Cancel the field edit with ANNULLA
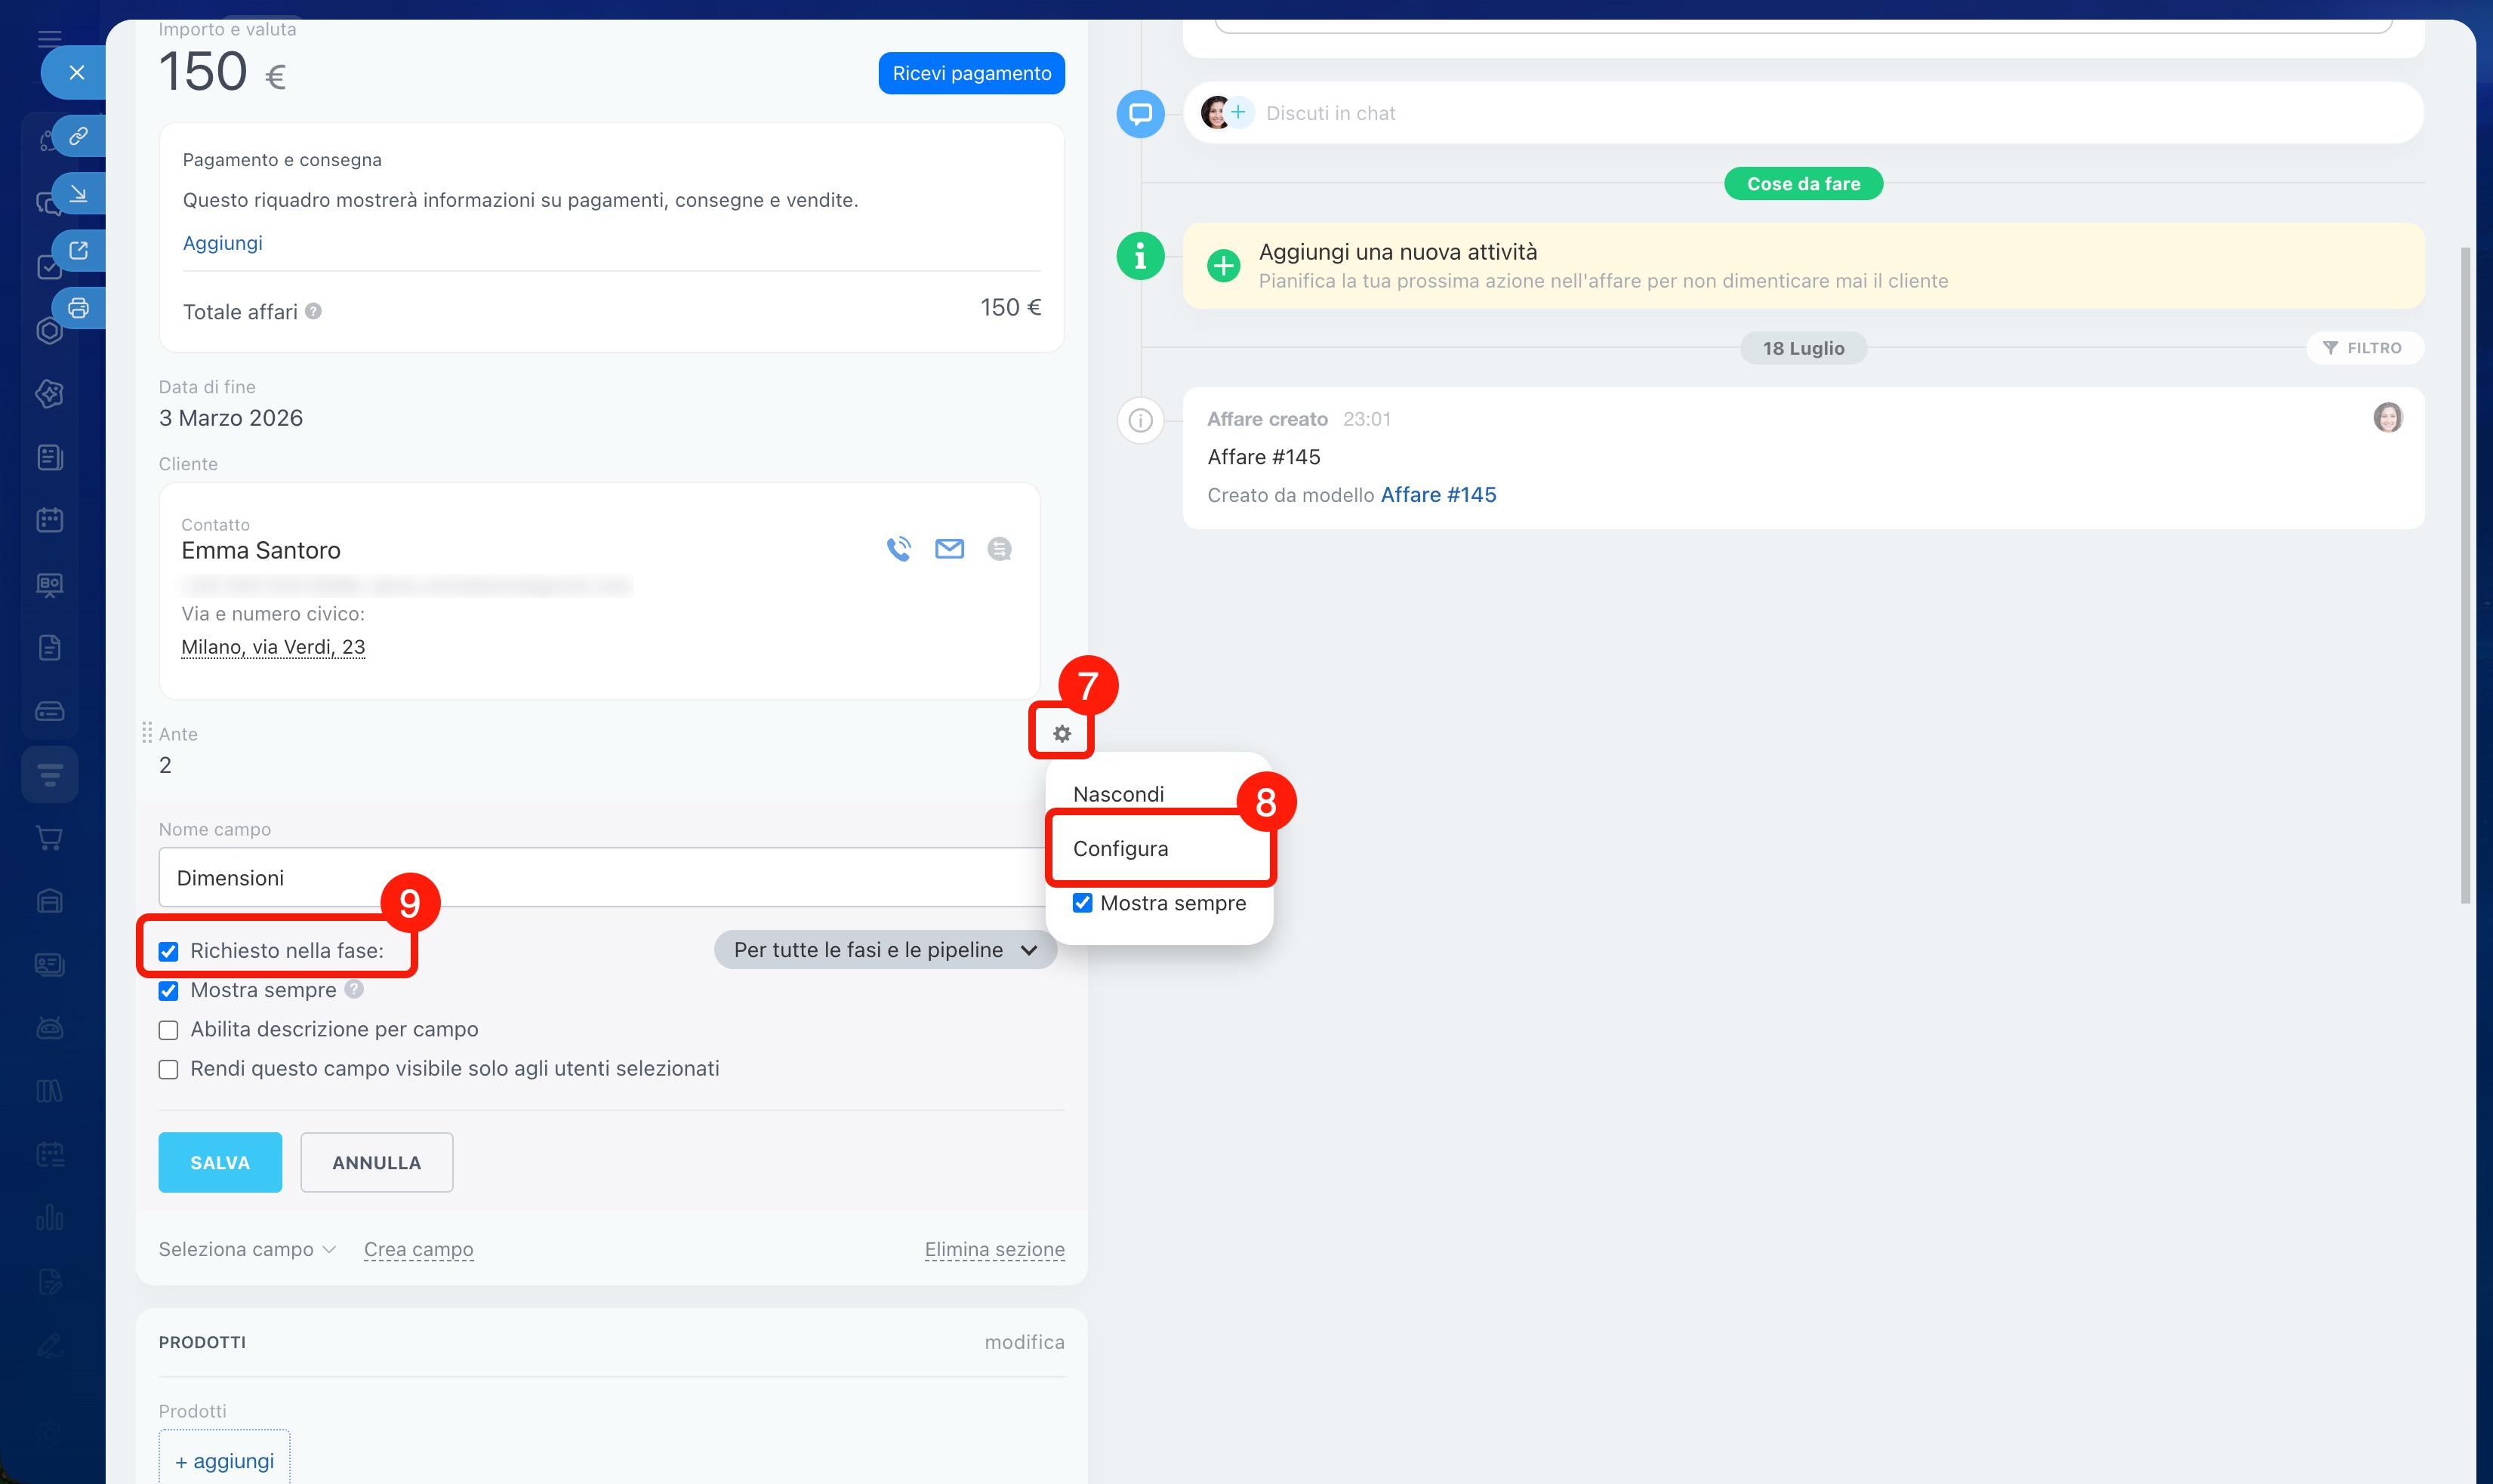2493x1484 pixels. 376,1162
